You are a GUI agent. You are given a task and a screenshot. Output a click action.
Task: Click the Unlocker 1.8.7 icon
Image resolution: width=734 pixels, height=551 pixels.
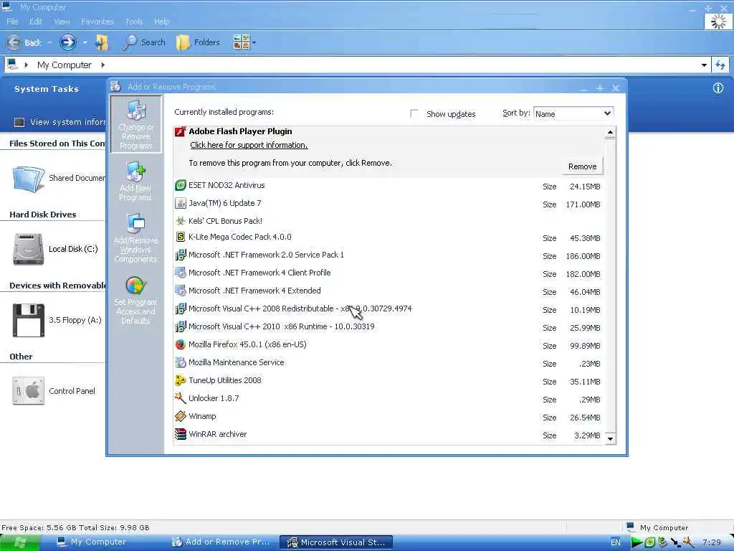pos(180,398)
